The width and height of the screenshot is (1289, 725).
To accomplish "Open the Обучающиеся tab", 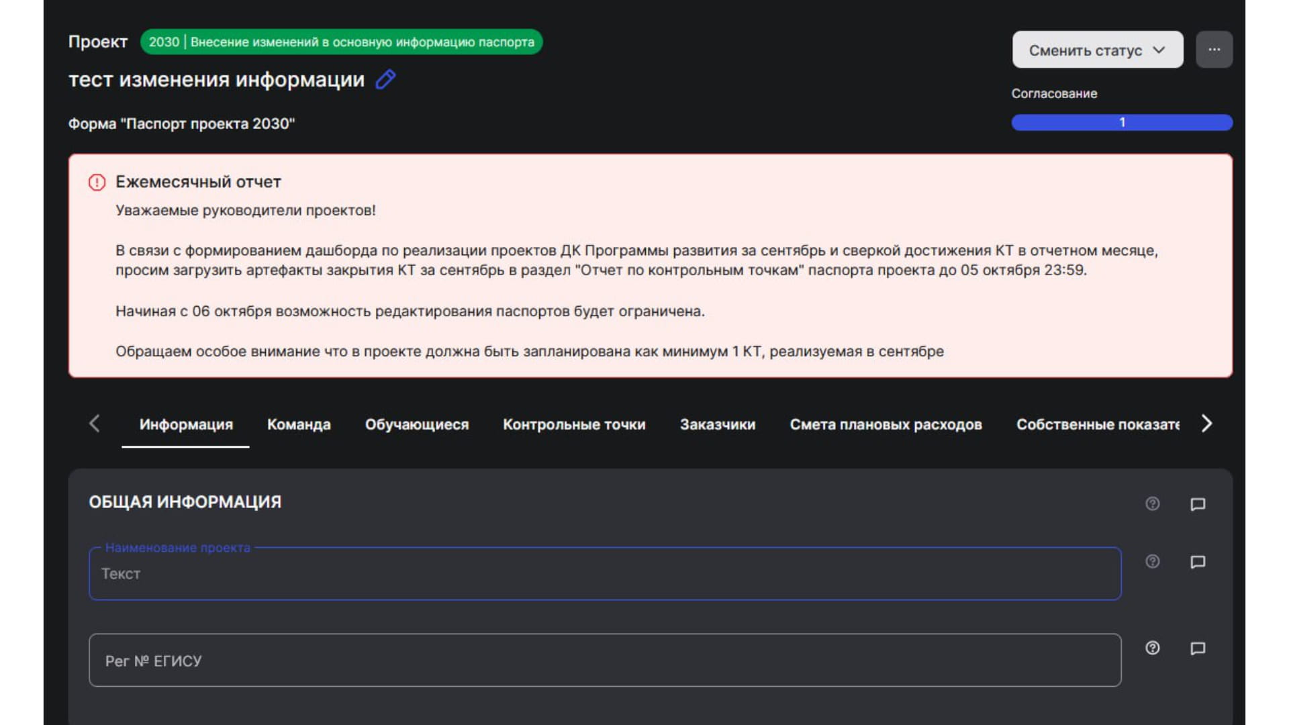I will (417, 424).
